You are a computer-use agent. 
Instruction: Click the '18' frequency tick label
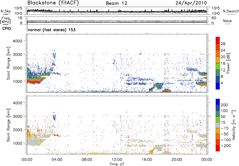click(20, 18)
